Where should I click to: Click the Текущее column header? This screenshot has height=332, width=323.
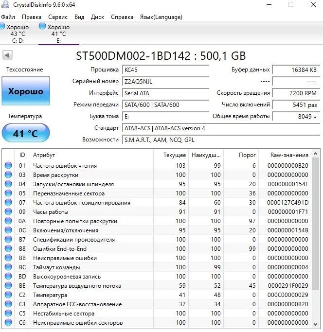pos(171,155)
